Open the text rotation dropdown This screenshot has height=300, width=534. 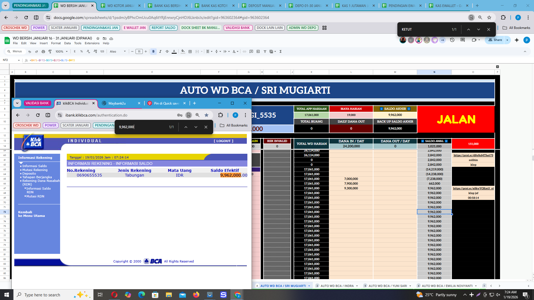click(x=235, y=51)
